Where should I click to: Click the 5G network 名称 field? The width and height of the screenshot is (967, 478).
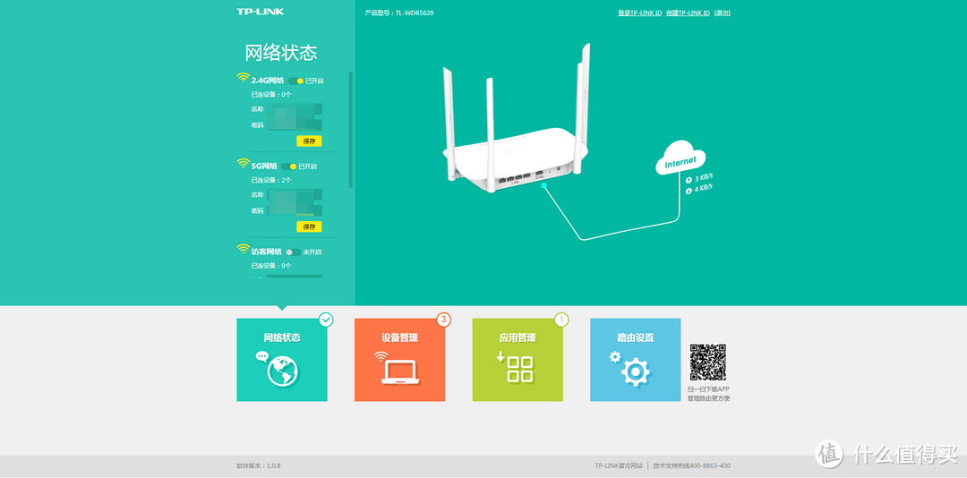[x=295, y=195]
